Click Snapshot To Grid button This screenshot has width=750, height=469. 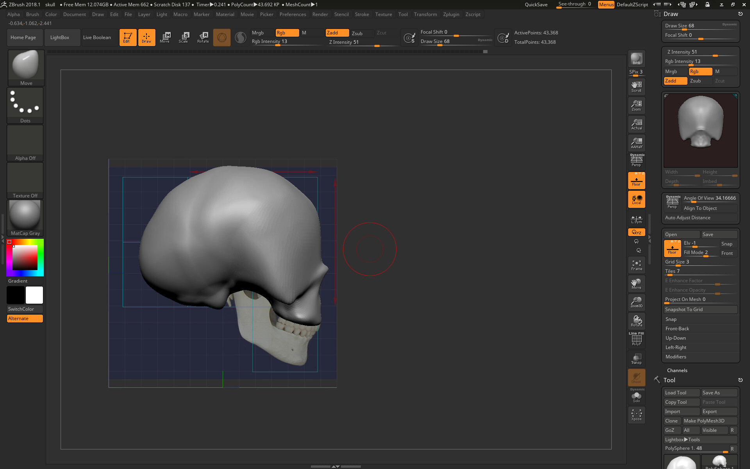(x=700, y=310)
